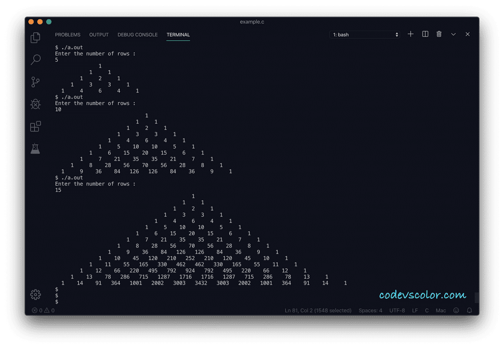Open the Run and Debug view
Screen dimensions: 504x348
(35, 104)
